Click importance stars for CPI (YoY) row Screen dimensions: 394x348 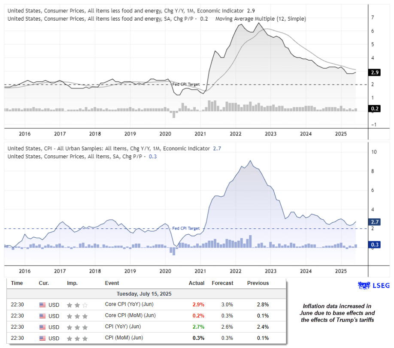77,327
